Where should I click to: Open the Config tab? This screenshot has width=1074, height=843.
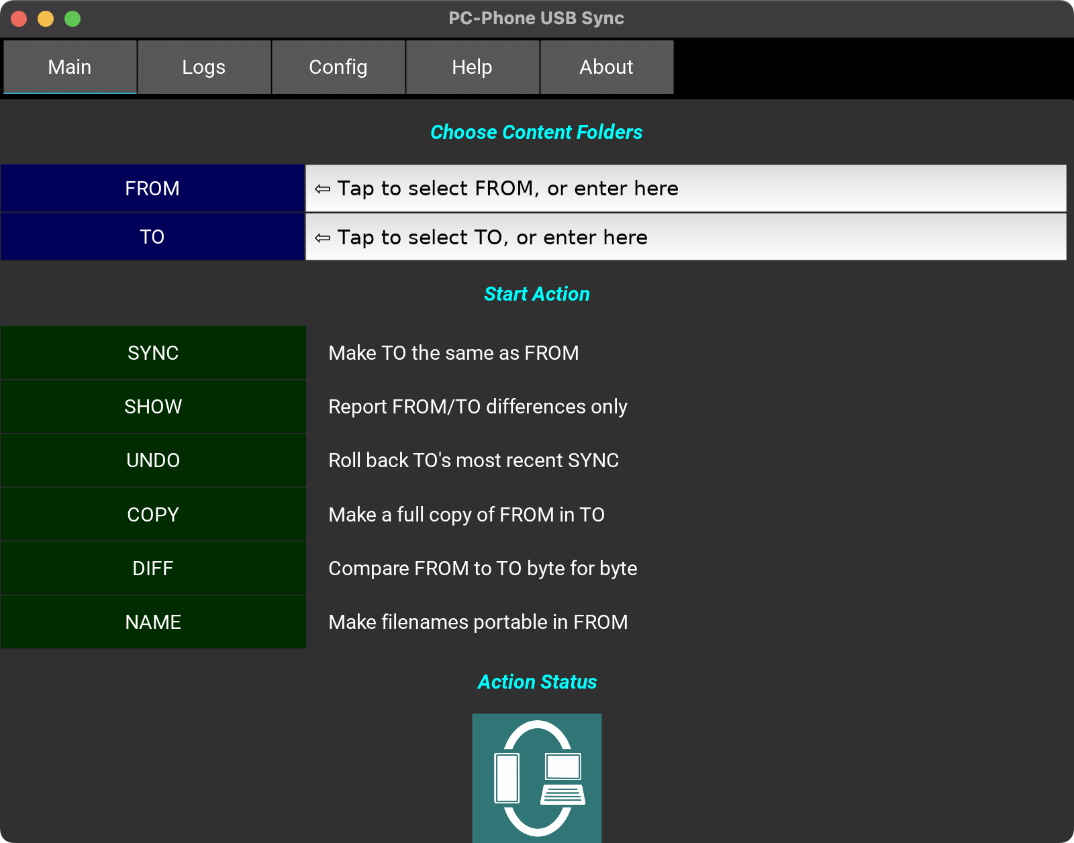click(338, 67)
